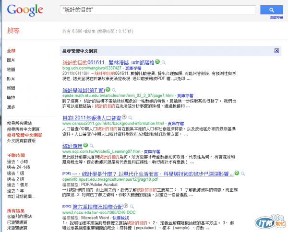
Task: Select the 圖片 images category
Action: (x=11, y=60)
